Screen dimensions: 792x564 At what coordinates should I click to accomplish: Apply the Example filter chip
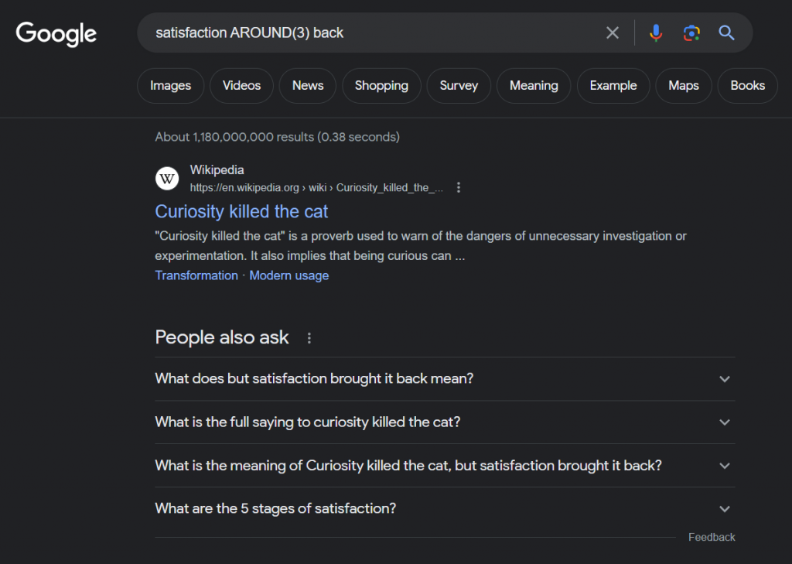(613, 86)
